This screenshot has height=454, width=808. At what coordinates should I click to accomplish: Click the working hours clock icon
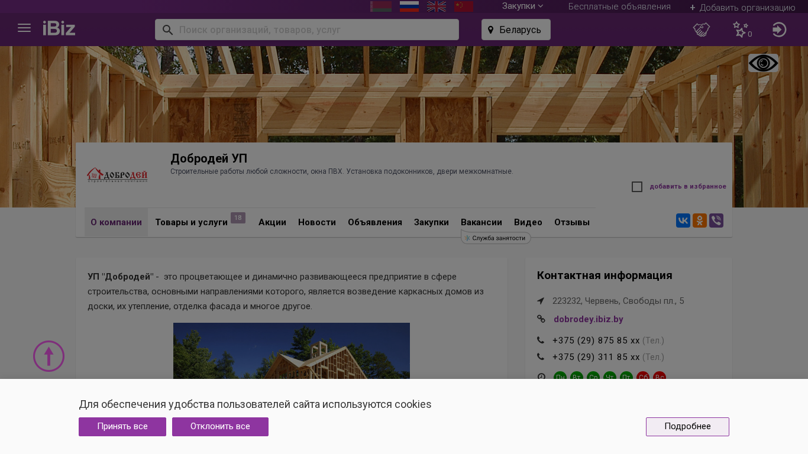coord(541,377)
